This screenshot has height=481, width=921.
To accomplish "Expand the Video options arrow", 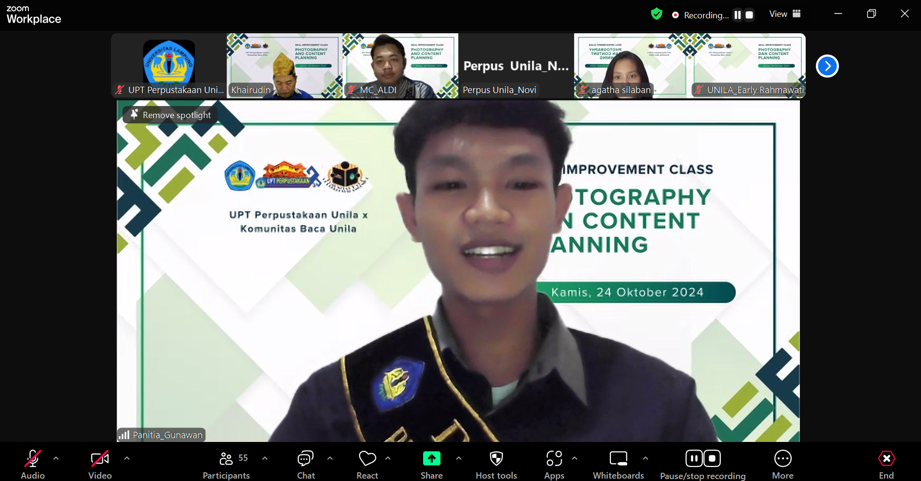I will tap(127, 458).
